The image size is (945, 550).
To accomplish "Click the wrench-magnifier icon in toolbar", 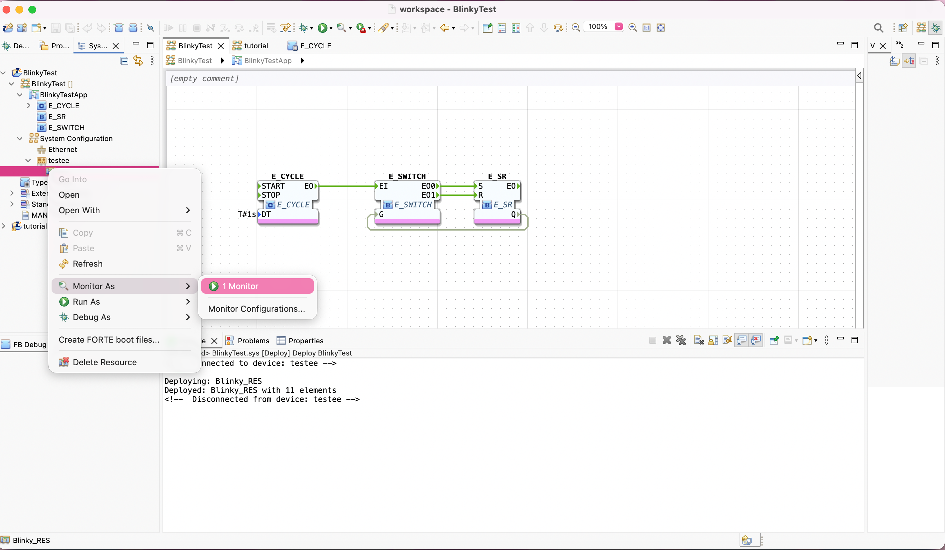I will (151, 28).
